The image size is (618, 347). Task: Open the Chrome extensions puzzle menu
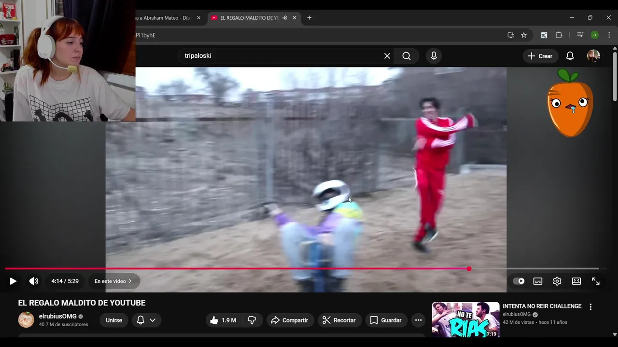click(559, 35)
